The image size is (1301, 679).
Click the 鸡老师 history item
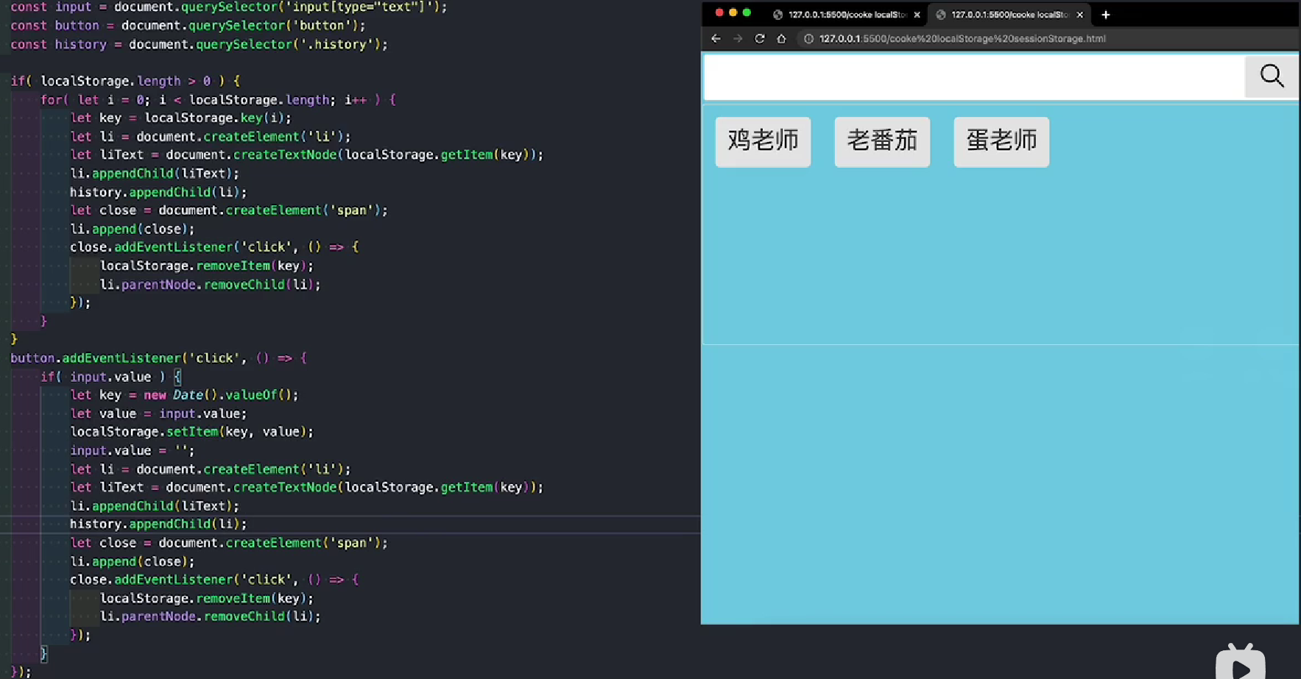[x=763, y=141]
